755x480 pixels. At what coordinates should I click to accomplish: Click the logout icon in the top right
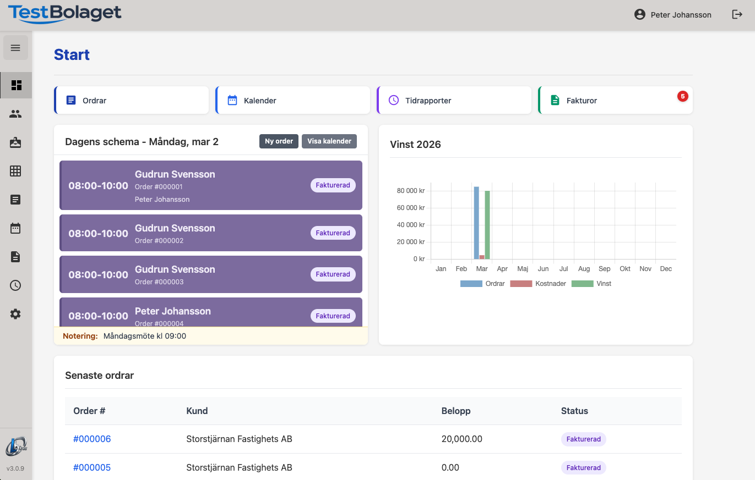737,15
